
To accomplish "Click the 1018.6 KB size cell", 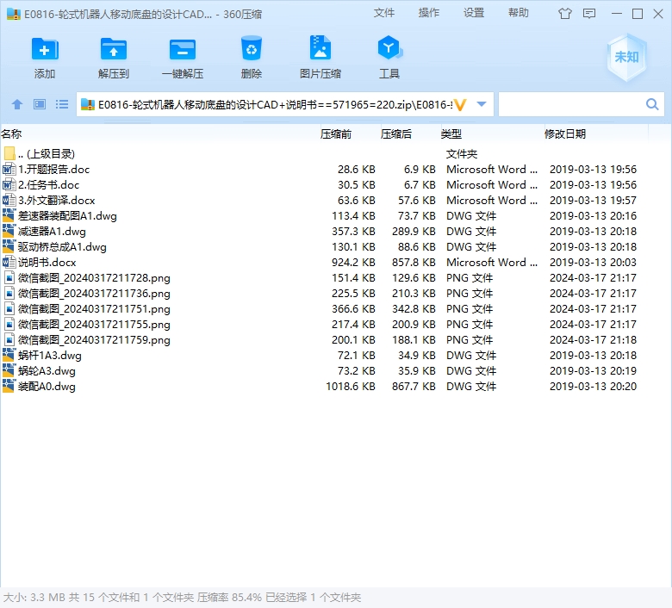I will [351, 386].
